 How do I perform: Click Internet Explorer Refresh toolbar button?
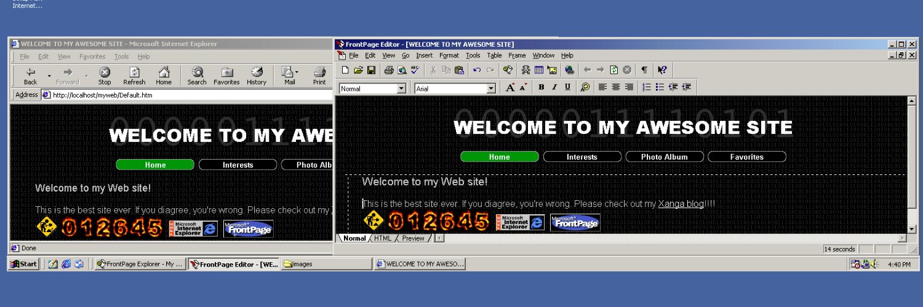click(134, 76)
